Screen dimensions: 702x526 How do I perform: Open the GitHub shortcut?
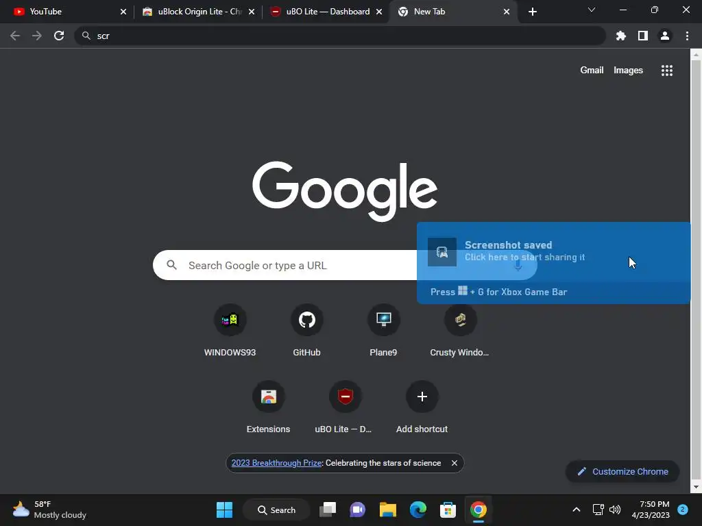point(306,331)
